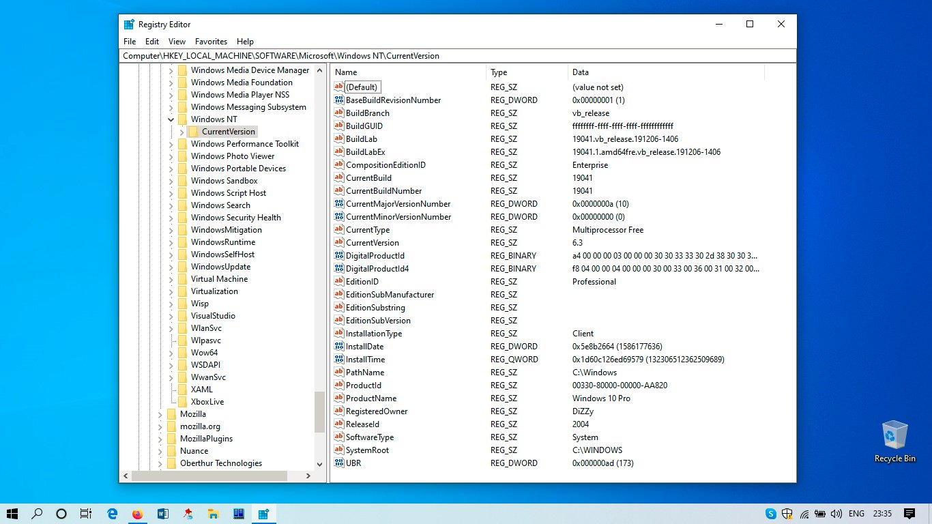Open the Help menu
Screen dimensions: 932x524
click(245, 42)
